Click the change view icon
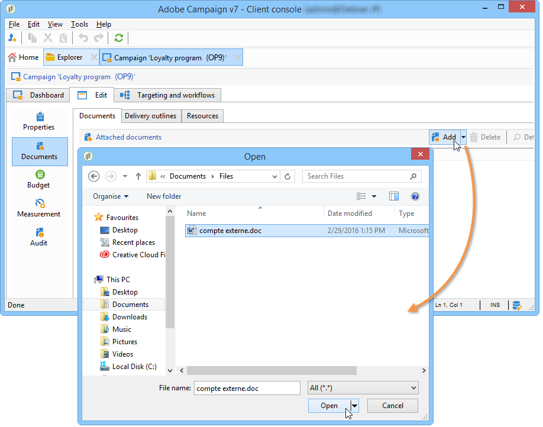 tap(361, 196)
